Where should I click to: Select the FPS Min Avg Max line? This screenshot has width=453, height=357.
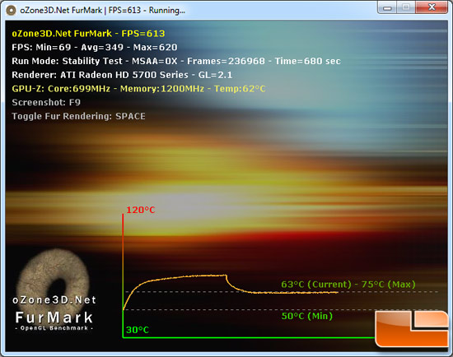point(95,47)
